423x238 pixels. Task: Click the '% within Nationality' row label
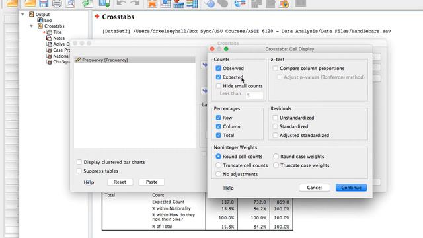pyautogui.click(x=171, y=208)
